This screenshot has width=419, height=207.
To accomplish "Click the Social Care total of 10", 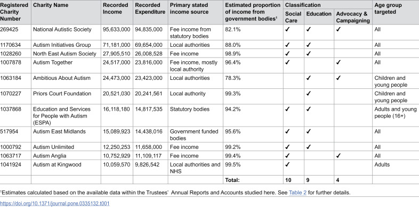I will click(294, 180).
